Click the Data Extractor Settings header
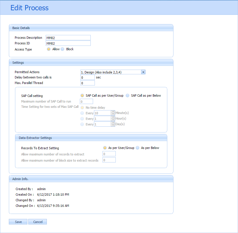238x233 pixels. (x=91, y=138)
